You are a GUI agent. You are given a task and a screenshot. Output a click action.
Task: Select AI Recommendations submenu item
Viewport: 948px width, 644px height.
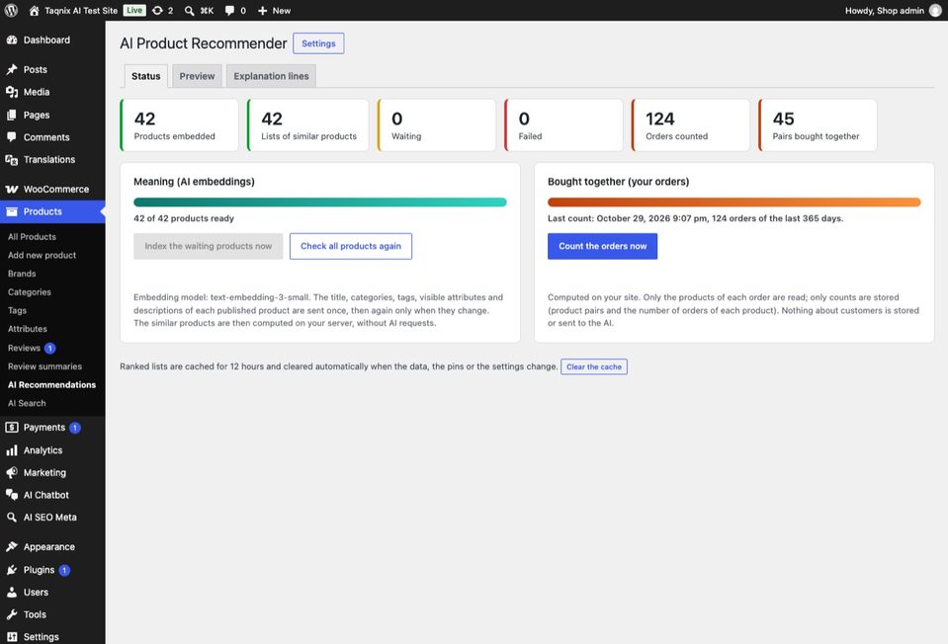tap(52, 385)
